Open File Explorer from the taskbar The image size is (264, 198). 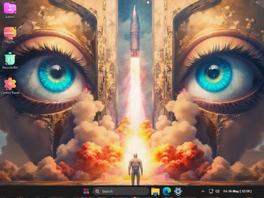pyautogui.click(x=155, y=191)
